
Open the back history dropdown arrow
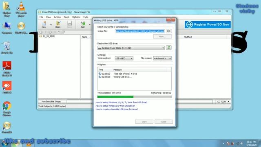pos(46,32)
